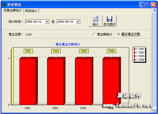This screenshot has height=114, width=158.
Task: Click the 统计时间 label
Action: pos(16,22)
